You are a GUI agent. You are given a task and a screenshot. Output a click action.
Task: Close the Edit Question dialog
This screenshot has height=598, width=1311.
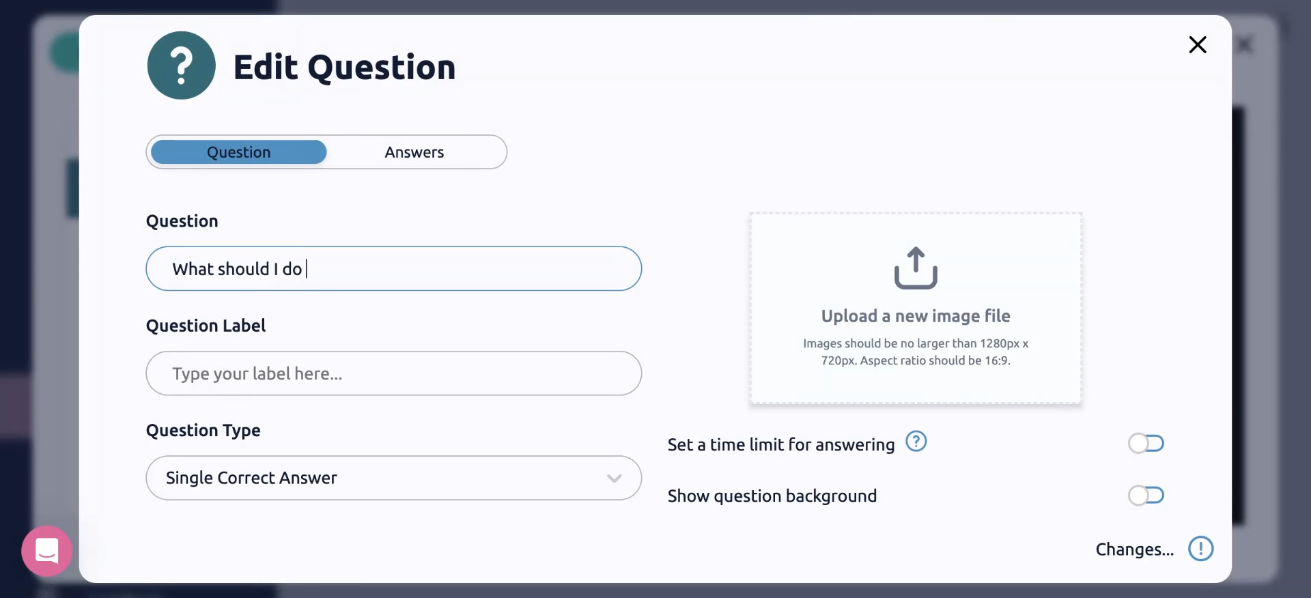1198,45
